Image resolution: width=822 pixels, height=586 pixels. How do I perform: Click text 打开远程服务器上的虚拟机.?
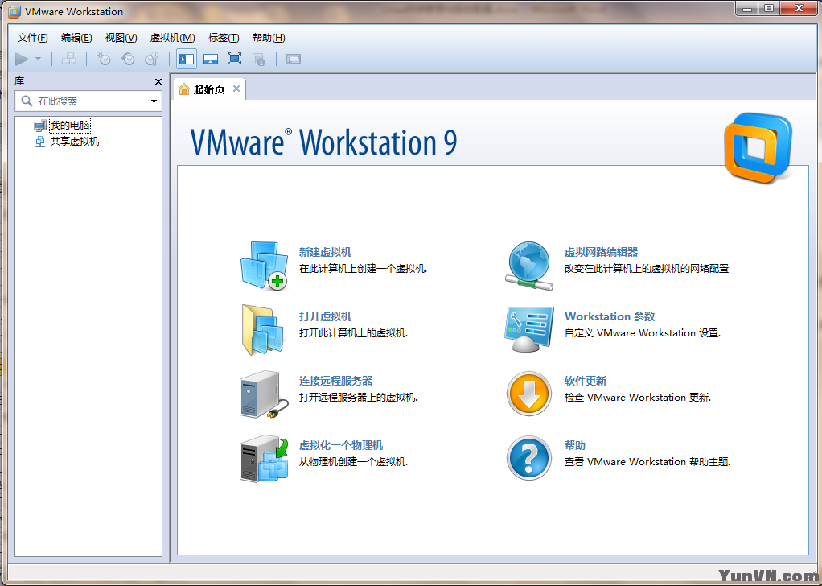pyautogui.click(x=358, y=398)
